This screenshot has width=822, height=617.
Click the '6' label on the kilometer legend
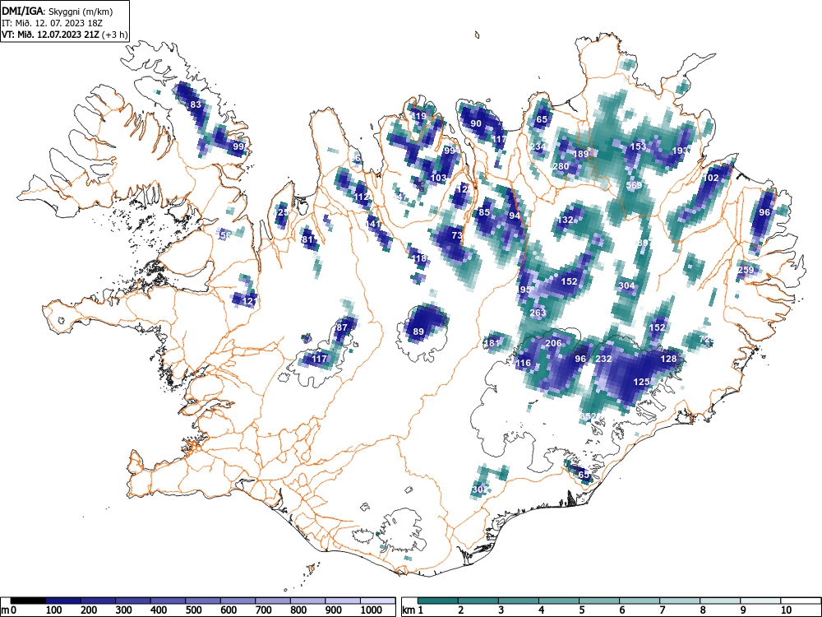tap(621, 610)
